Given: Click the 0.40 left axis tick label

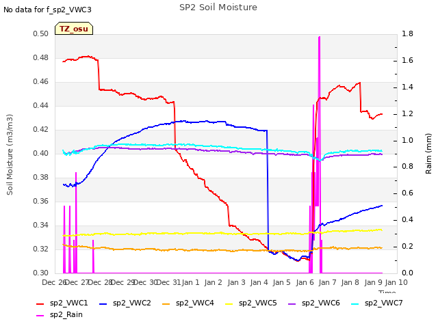Looking at the screenshot, I should 41,154.
